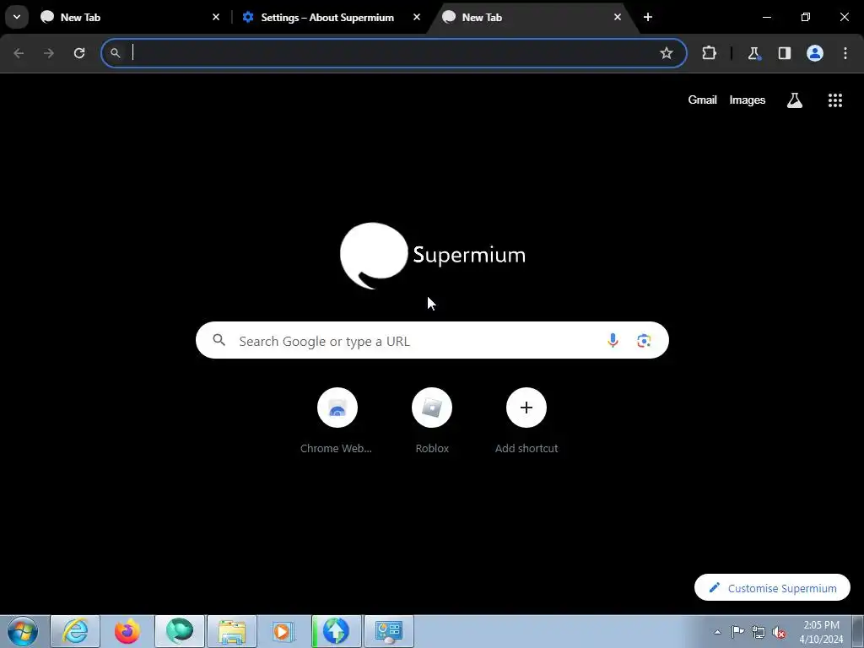Bookmark this tab with the star icon
Screen dimensions: 864x648
tap(667, 53)
